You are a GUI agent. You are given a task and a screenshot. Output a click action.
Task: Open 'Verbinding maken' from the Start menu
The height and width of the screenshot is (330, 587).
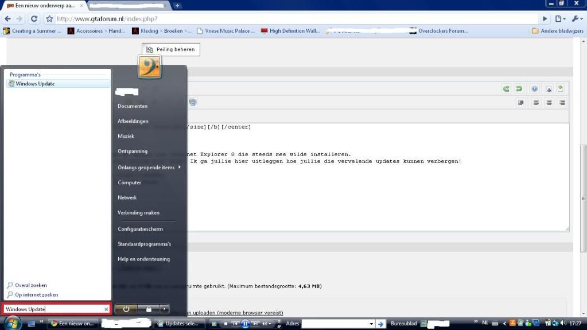click(138, 212)
